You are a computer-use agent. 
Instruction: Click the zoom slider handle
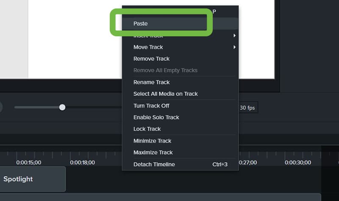click(62, 107)
